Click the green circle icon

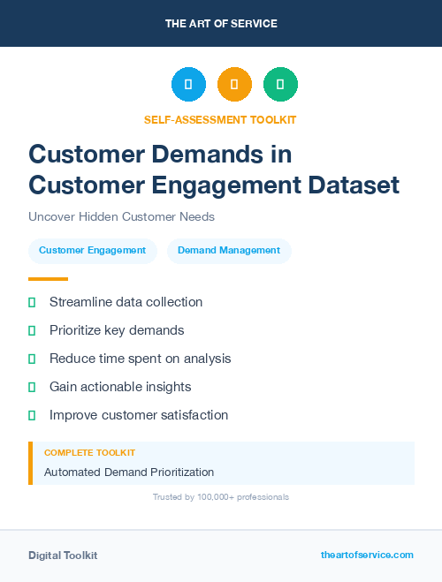[280, 84]
